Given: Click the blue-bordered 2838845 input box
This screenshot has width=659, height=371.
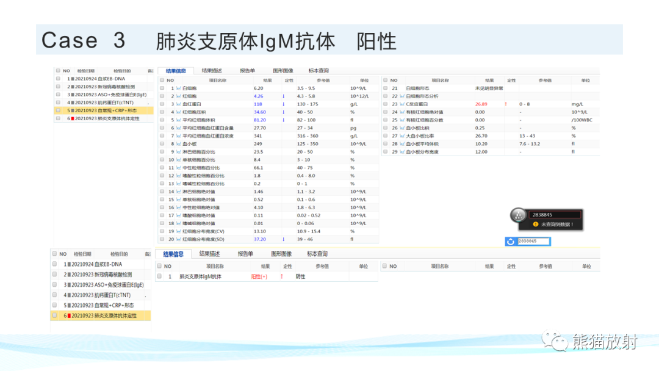Looking at the screenshot, I should point(533,241).
